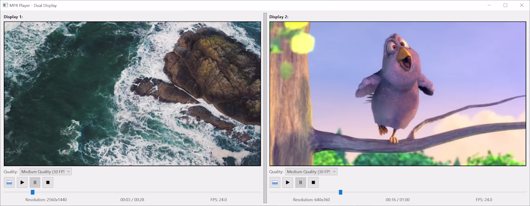The width and height of the screenshot is (530, 206).
Task: Click the 'Resolution: 640x360' text
Action: point(311,200)
